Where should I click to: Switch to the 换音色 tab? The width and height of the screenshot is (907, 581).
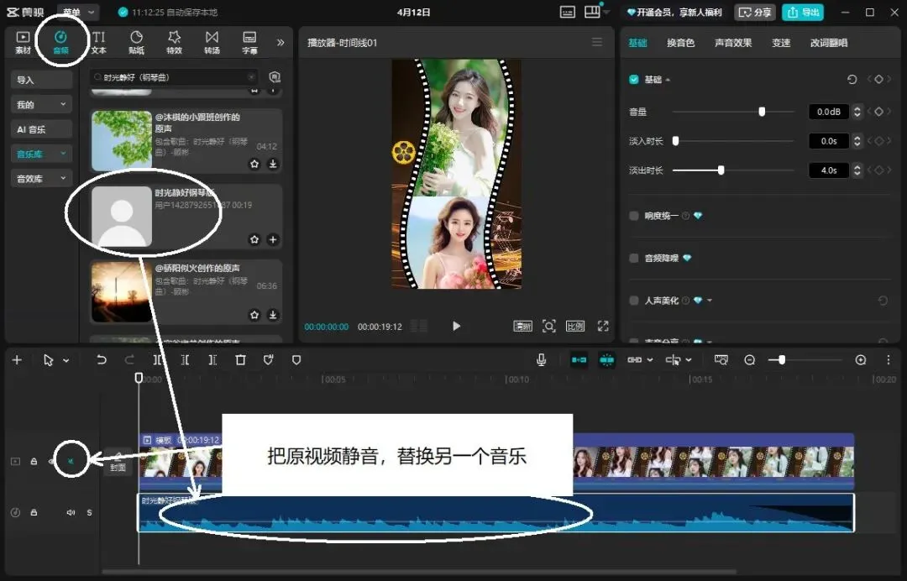pos(680,43)
